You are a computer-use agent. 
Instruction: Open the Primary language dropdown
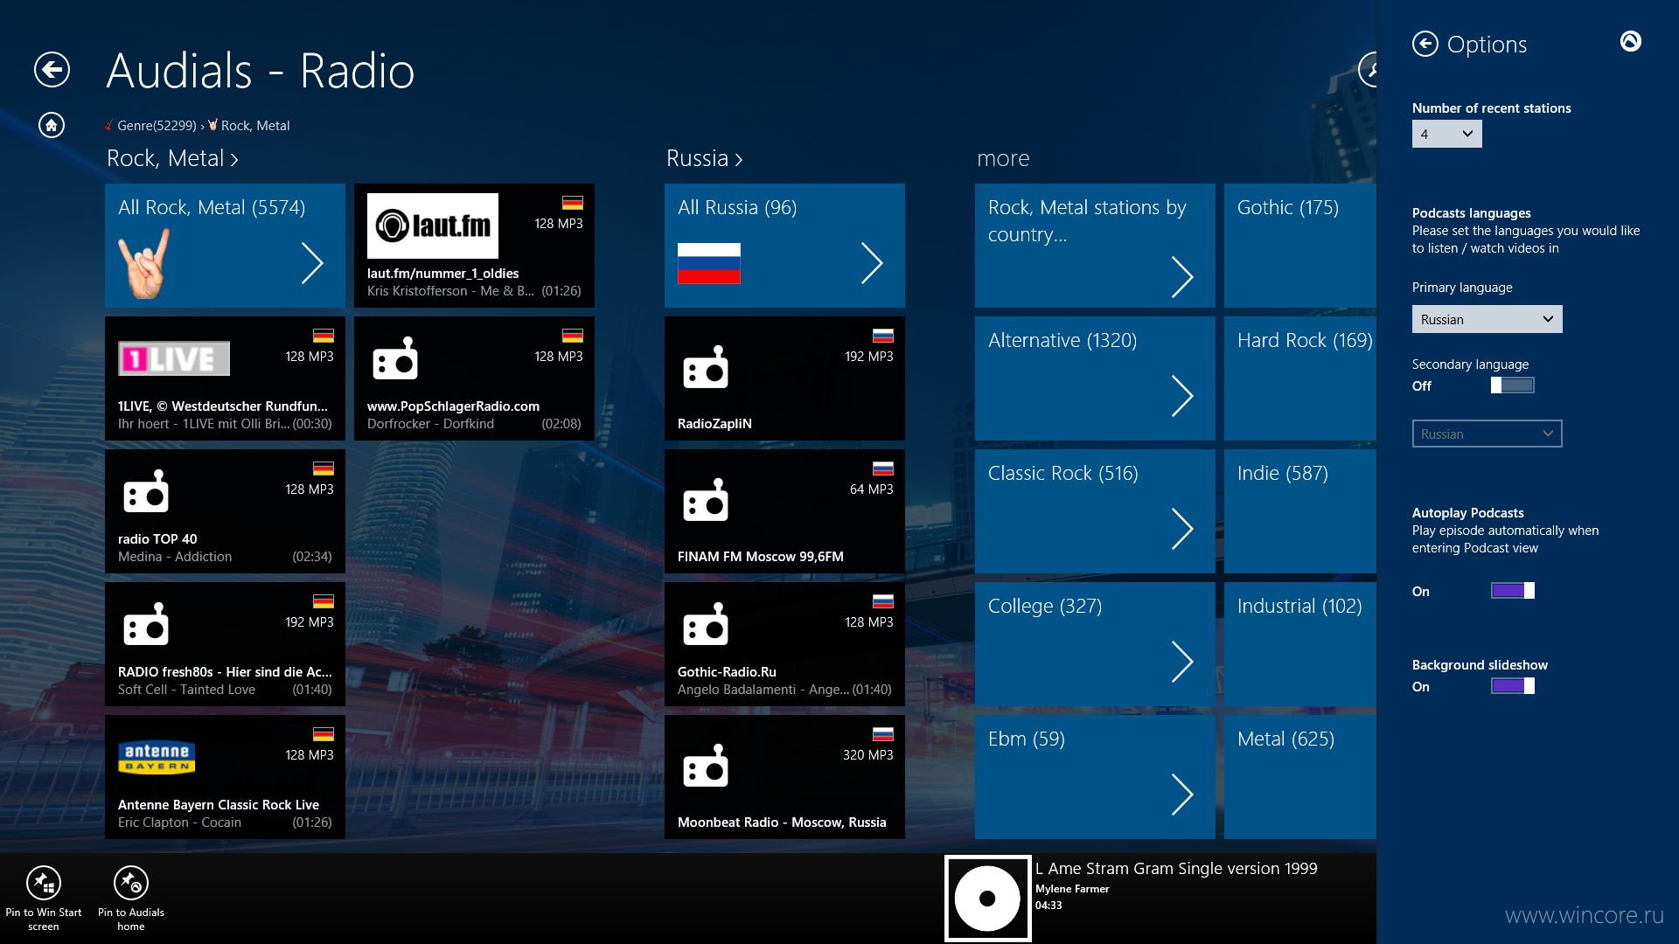click(x=1485, y=319)
